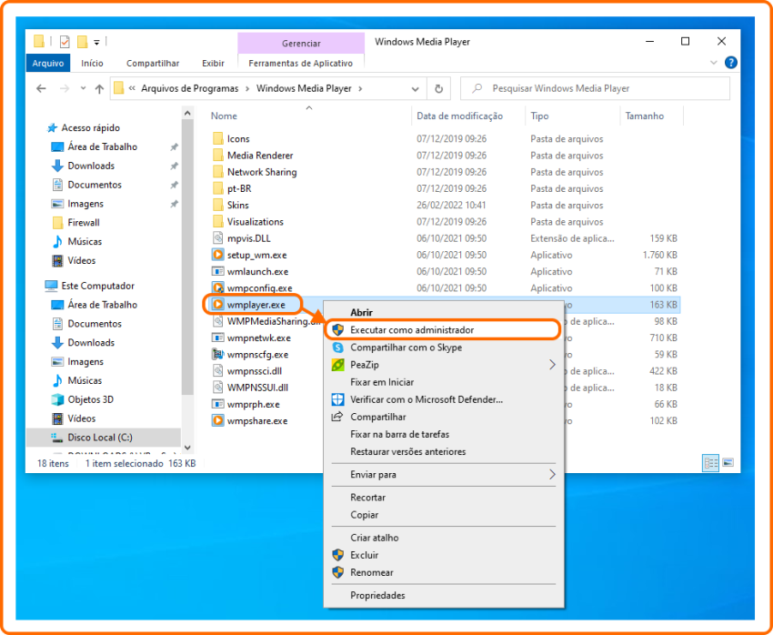The width and height of the screenshot is (773, 635).
Task: Select the wmpnetwk.exe file icon
Action: [x=217, y=338]
